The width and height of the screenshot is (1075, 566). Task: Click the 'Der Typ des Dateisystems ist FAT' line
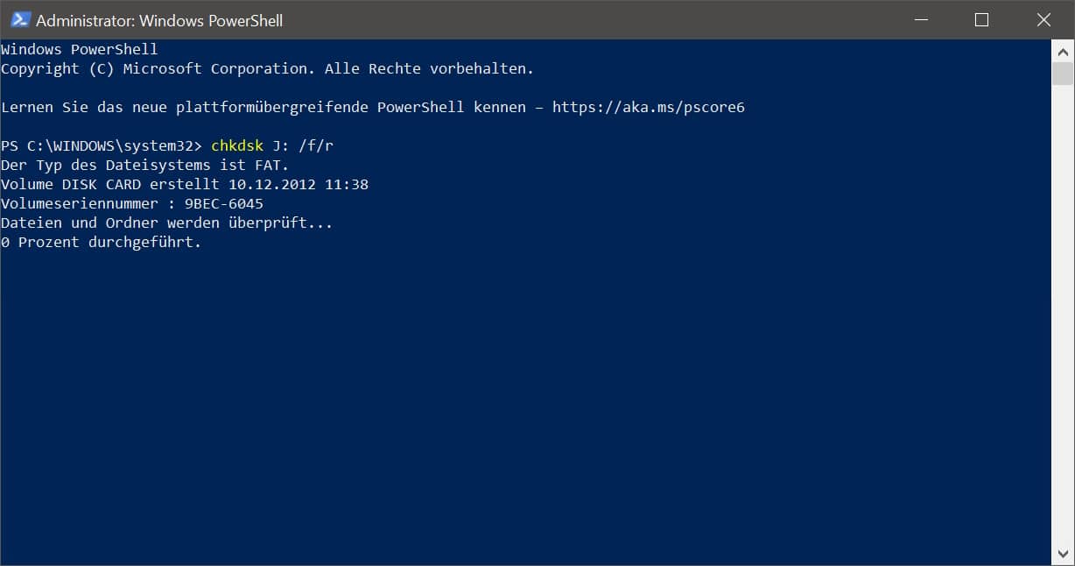tap(144, 165)
